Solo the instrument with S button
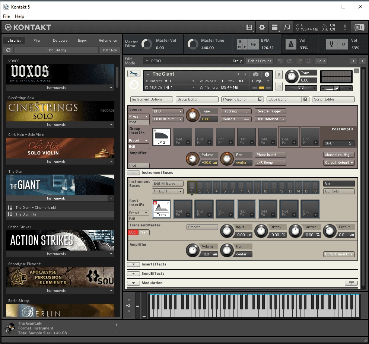 [x=279, y=75]
